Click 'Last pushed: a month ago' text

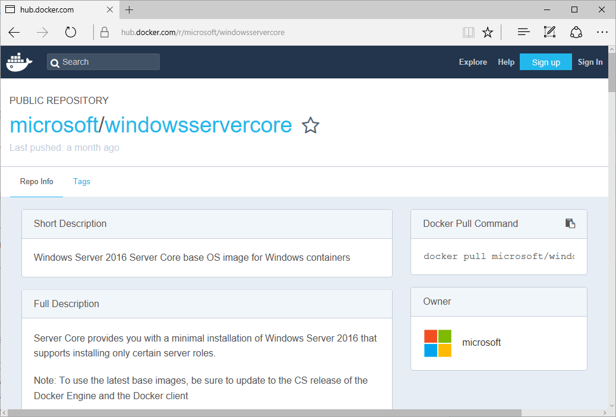[x=64, y=148]
